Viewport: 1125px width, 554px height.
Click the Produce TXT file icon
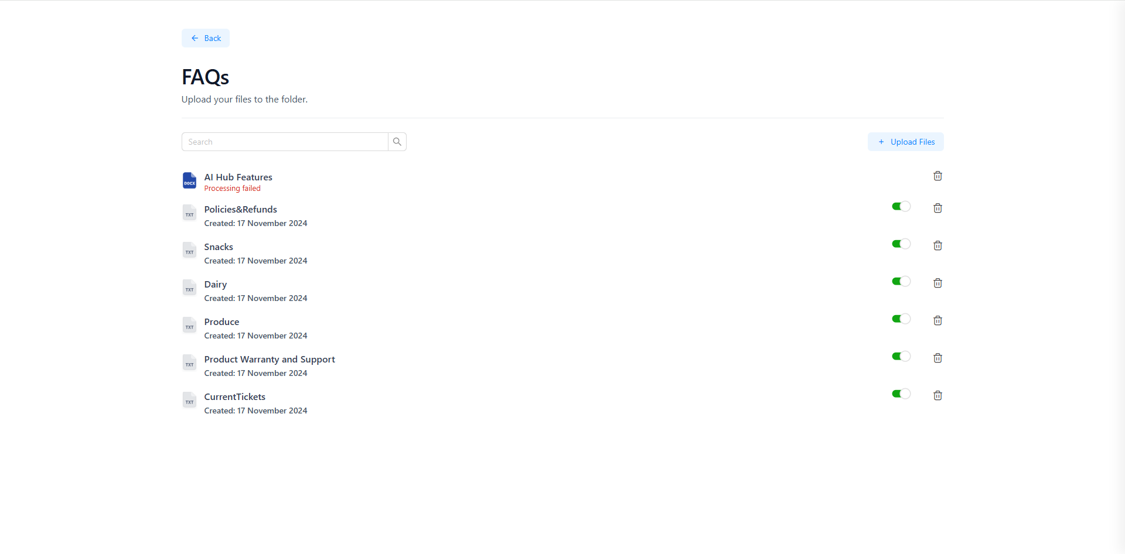point(189,324)
